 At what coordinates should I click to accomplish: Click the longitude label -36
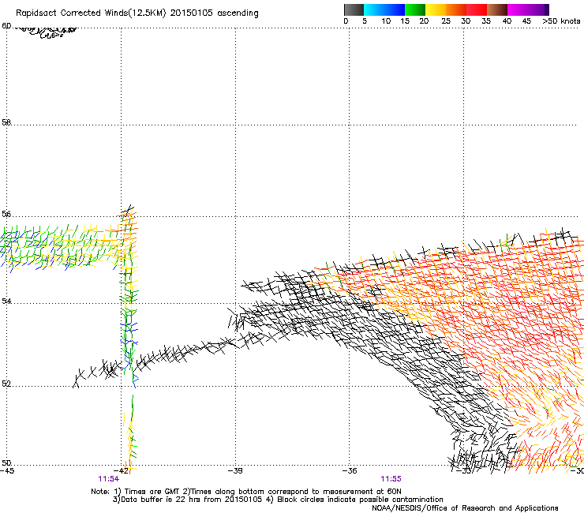coord(350,470)
